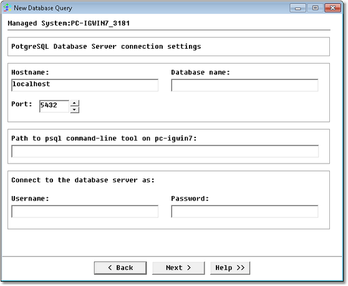Minimize the New Database Query window
This screenshot has width=348, height=286.
(x=298, y=8)
